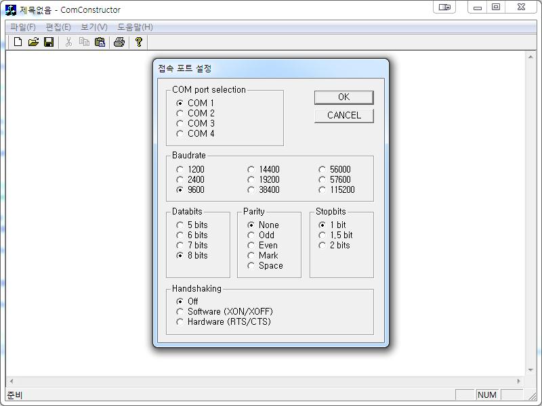Confirm port settings with OK button
The height and width of the screenshot is (406, 542).
[x=344, y=97]
